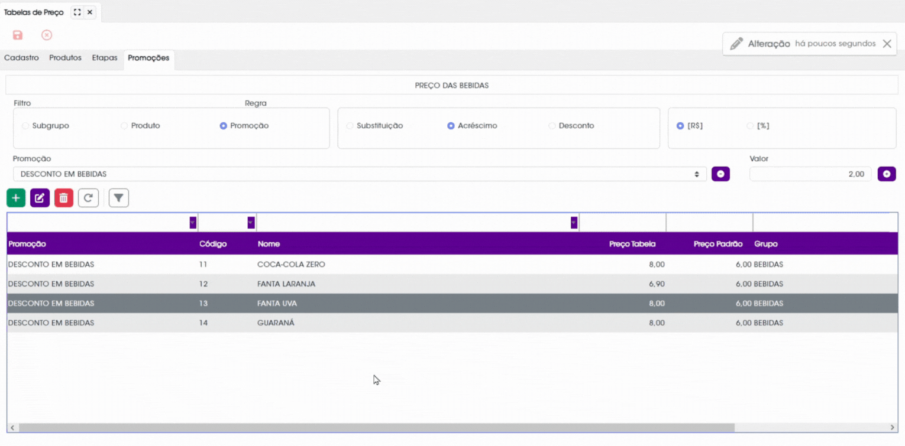905x446 pixels.
Task: Select the Desconto rule radio
Action: [552, 126]
